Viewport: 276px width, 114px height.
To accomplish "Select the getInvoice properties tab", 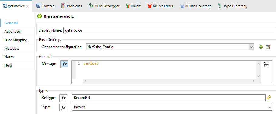I will pos(16,6).
